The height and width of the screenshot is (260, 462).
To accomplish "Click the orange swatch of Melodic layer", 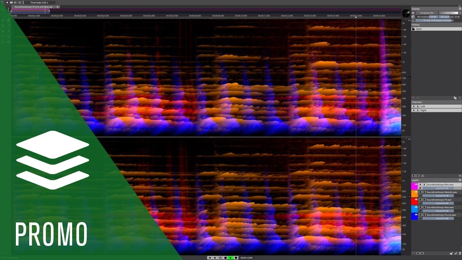I will [414, 194].
